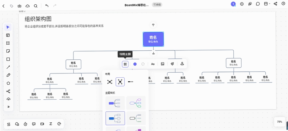
Task: Choose the horizontal timeline layout option
Action: [131, 82]
